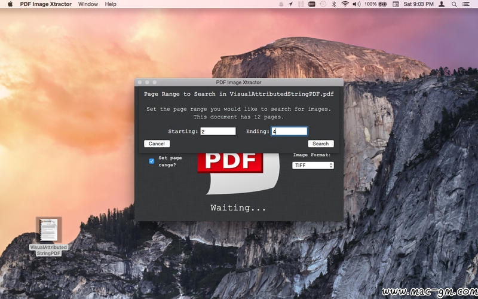This screenshot has width=478, height=299.
Task: Open Notification Center list icon
Action: [466, 4]
